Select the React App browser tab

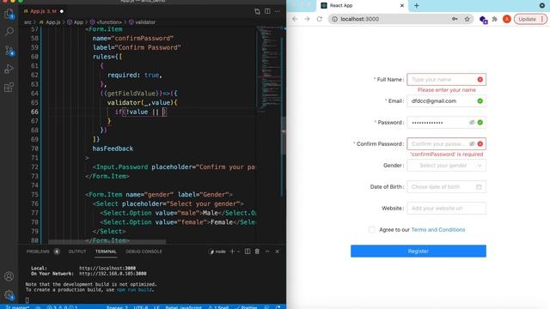[363, 6]
